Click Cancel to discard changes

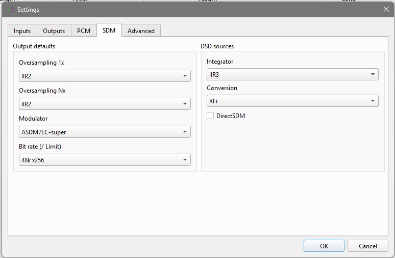tap(367, 246)
